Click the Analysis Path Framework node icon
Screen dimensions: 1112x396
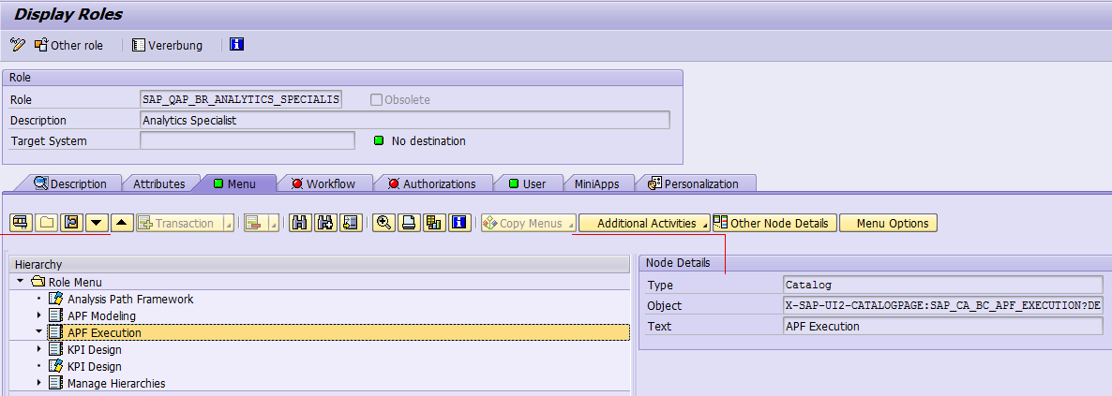(55, 299)
